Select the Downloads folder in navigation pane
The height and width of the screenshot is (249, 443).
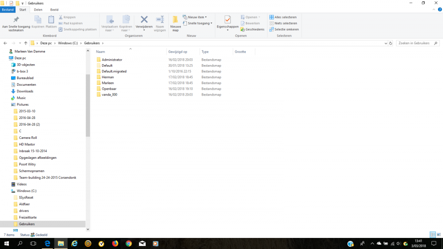(25, 91)
